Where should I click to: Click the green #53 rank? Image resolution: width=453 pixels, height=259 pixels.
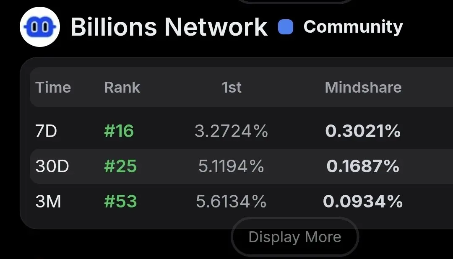click(x=120, y=201)
